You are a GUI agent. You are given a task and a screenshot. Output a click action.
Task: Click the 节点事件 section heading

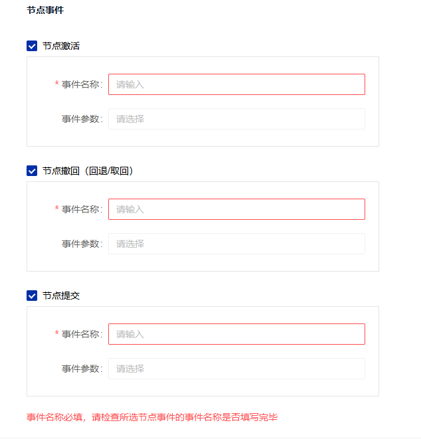pos(45,11)
